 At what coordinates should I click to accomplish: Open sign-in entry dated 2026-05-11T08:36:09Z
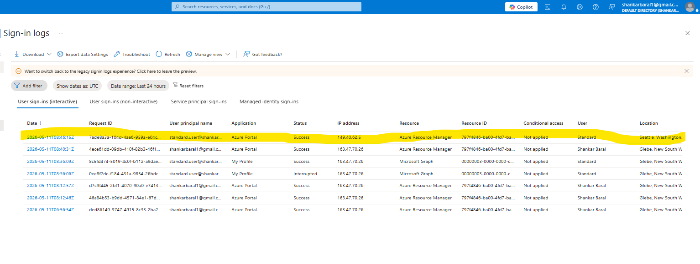[x=50, y=162]
